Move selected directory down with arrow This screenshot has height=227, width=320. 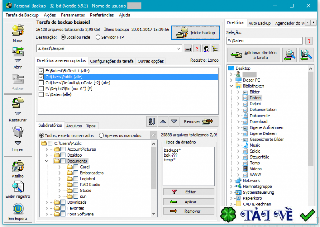[x=174, y=121]
